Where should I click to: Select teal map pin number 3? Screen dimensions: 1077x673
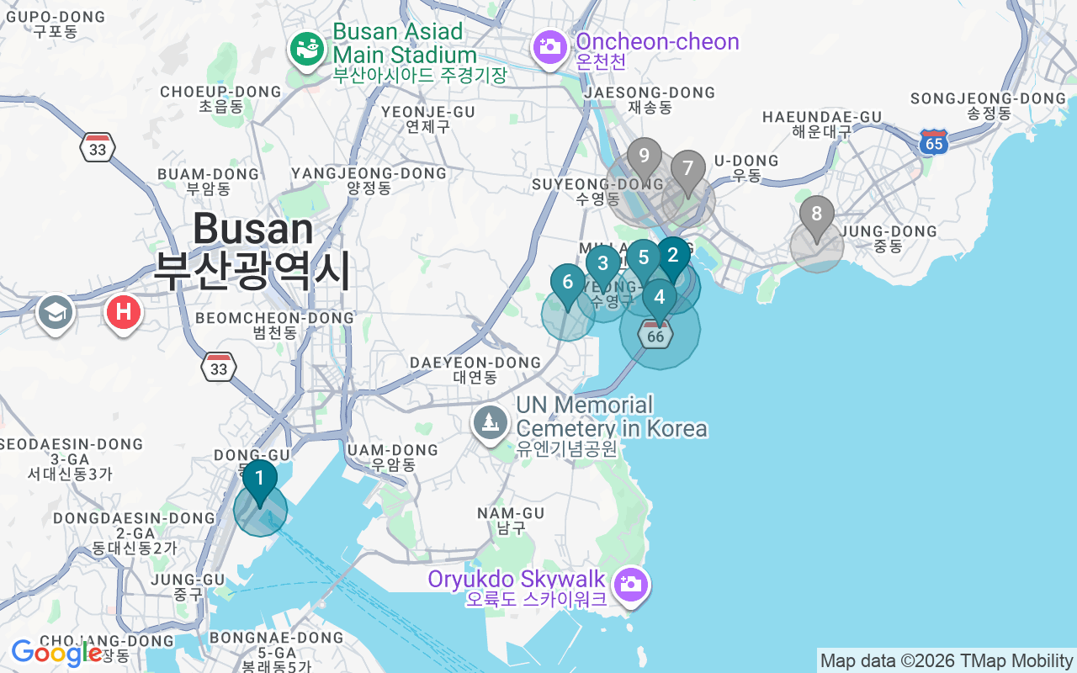(x=603, y=268)
